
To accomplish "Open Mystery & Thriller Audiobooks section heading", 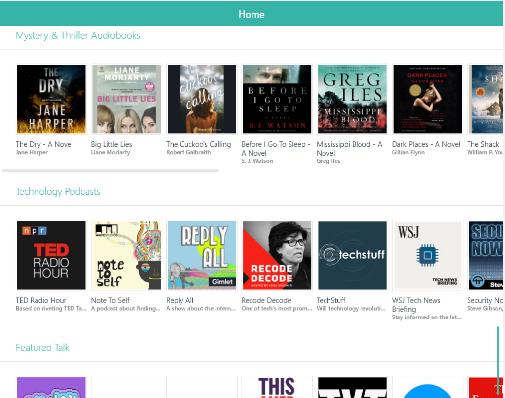I will pos(78,35).
